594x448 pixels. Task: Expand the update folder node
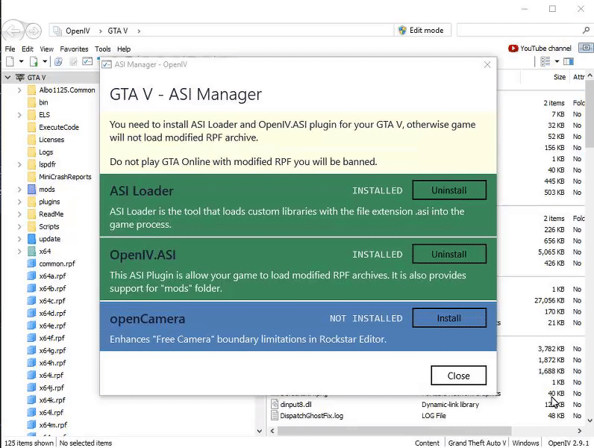click(19, 239)
